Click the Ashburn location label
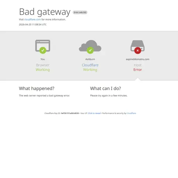 (x=90, y=59)
